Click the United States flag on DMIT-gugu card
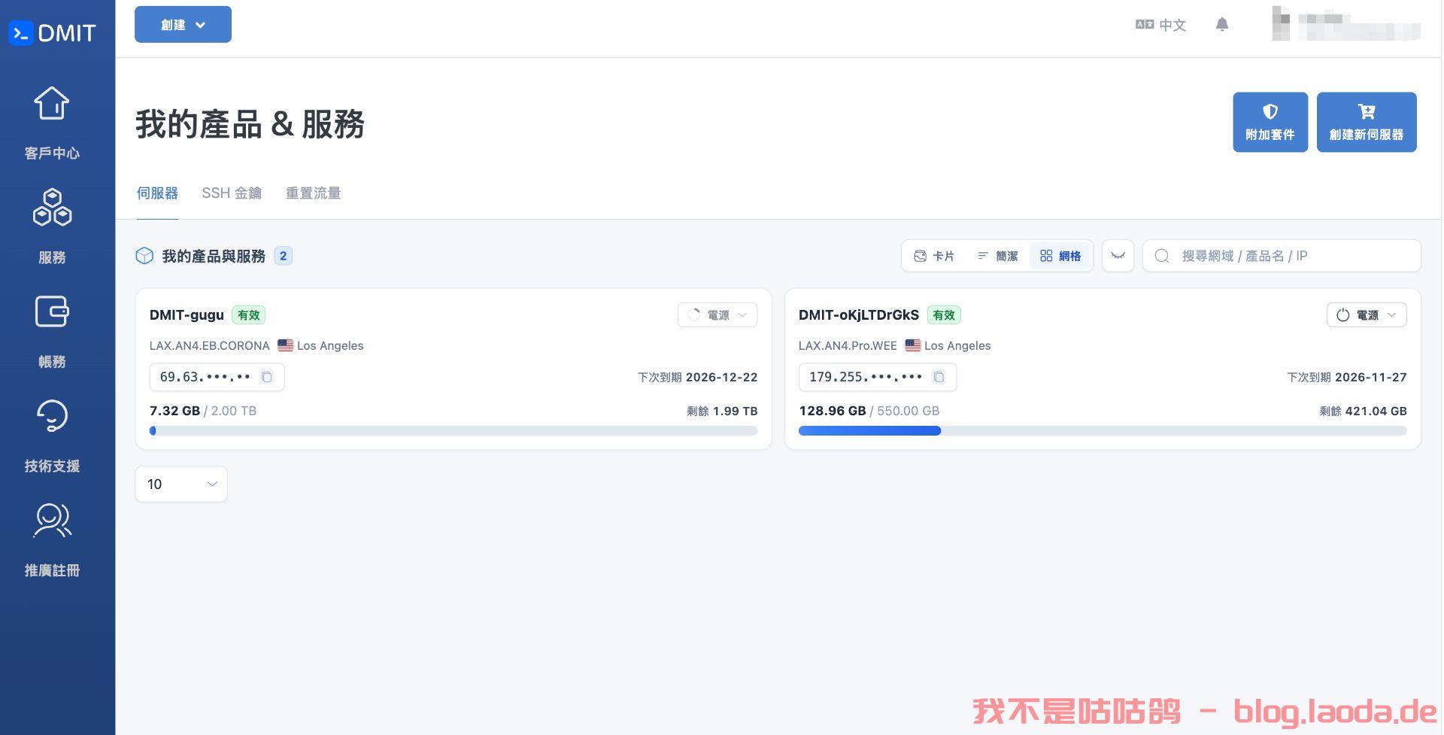 (x=285, y=345)
